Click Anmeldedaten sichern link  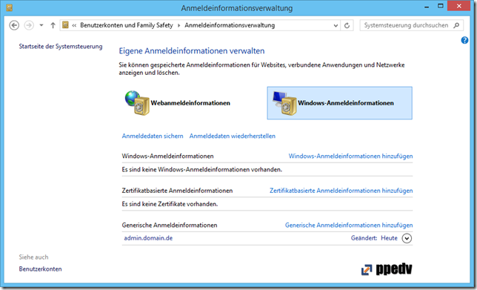point(153,136)
